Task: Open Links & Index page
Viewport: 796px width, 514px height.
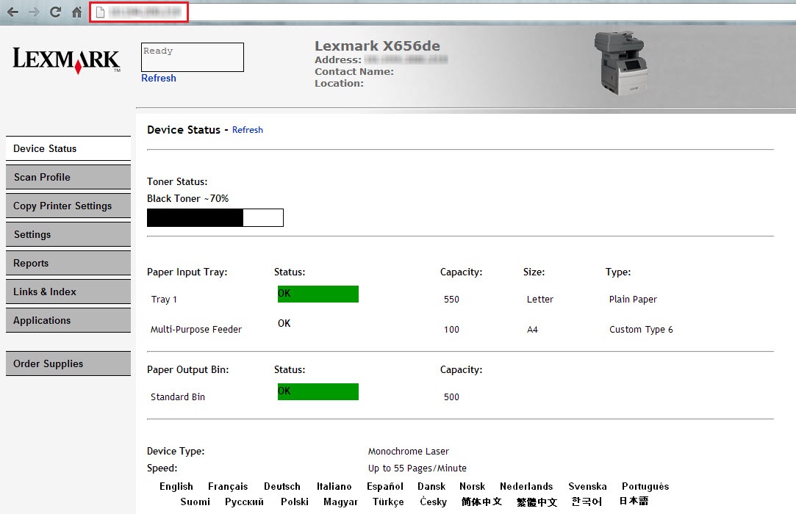Action: tap(68, 292)
